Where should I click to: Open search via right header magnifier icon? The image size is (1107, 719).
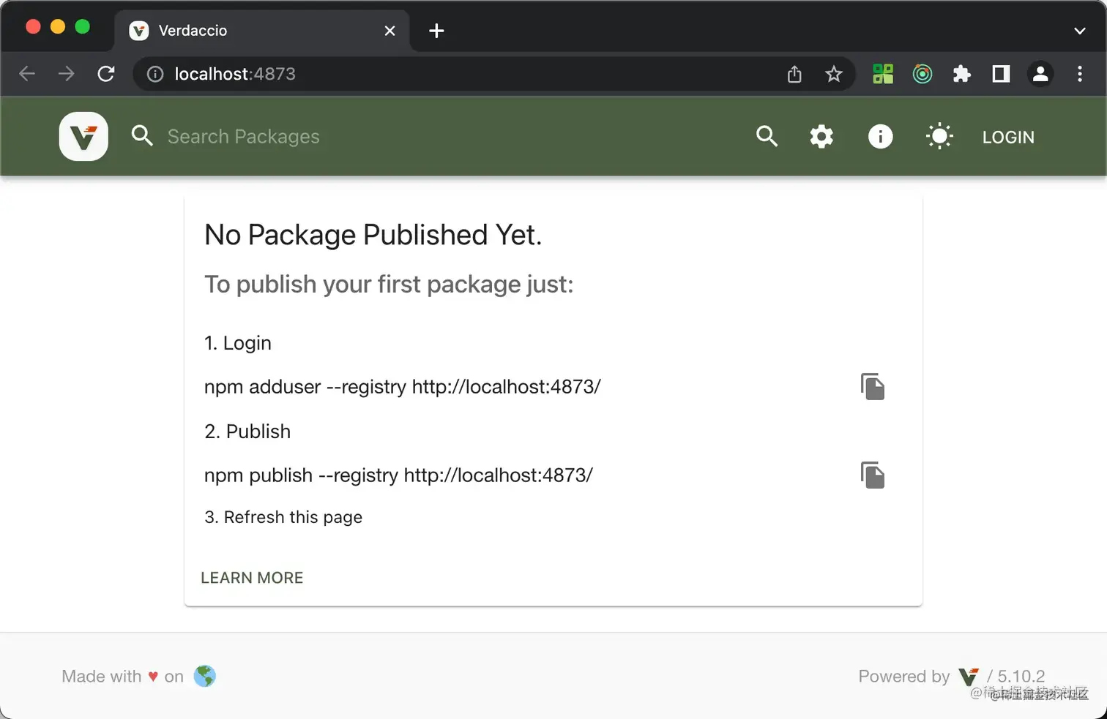(x=767, y=136)
